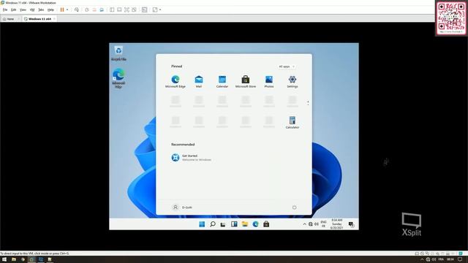Click the stretch guest display icon
The height and width of the screenshot is (263, 468).
[155, 9]
